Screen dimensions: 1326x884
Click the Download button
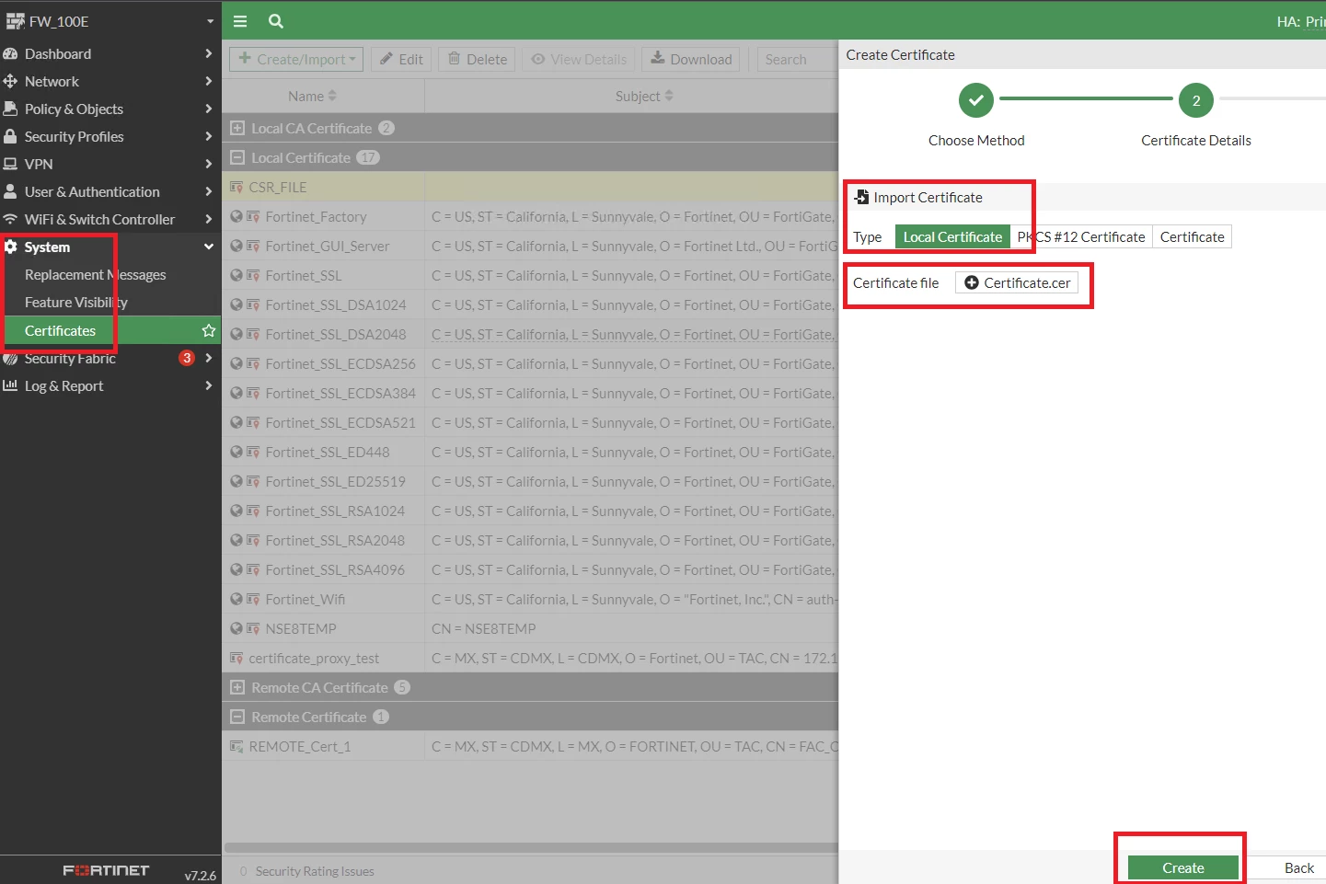point(691,59)
